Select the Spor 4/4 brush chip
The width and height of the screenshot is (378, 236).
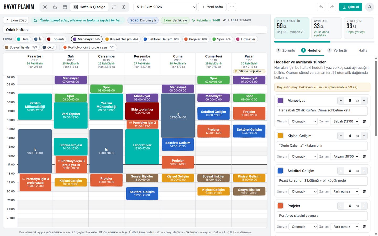click(x=222, y=39)
